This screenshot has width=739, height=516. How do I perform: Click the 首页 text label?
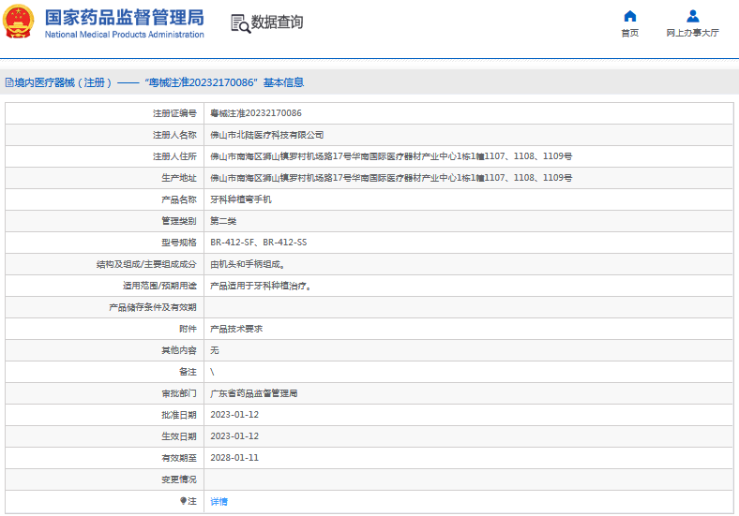(629, 33)
